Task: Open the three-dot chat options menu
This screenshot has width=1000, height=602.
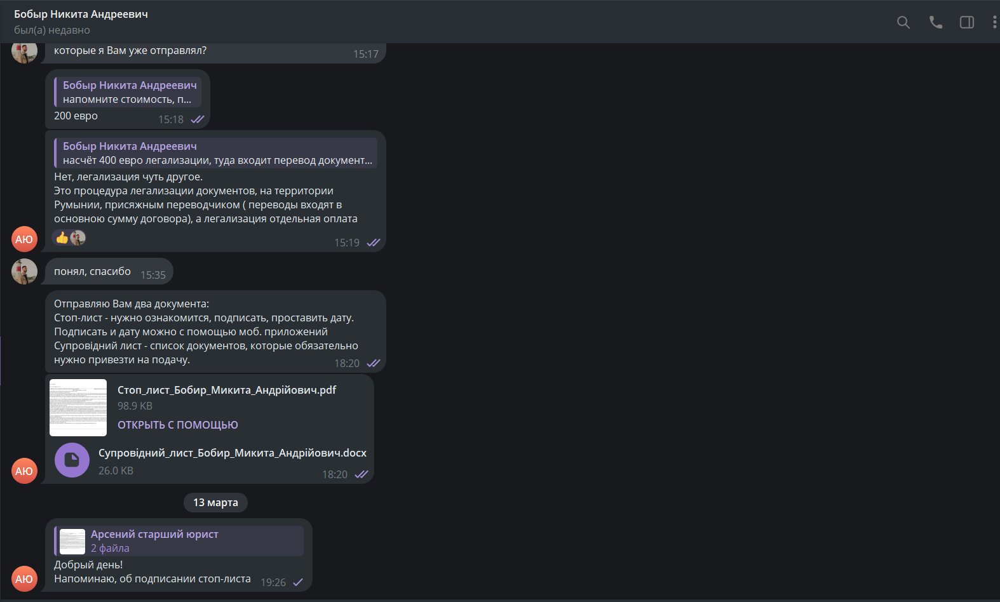Action: coord(994,22)
